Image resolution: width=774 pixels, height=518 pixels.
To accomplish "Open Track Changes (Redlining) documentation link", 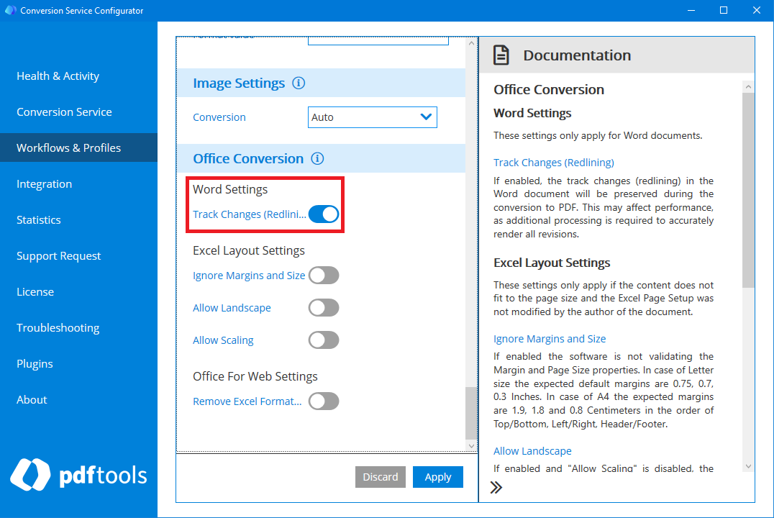I will point(554,163).
